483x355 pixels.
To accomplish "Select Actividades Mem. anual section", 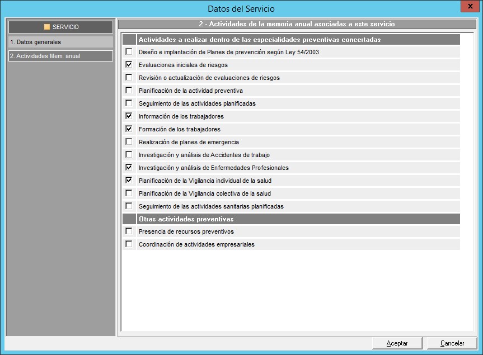I will [x=60, y=56].
